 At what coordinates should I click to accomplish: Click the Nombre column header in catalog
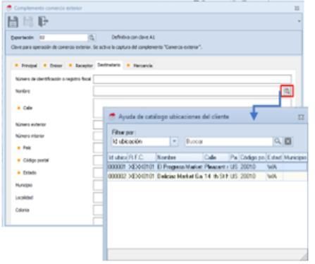(x=179, y=157)
